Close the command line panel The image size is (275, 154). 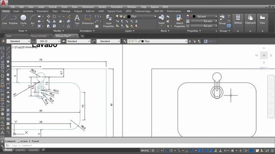tap(2, 142)
